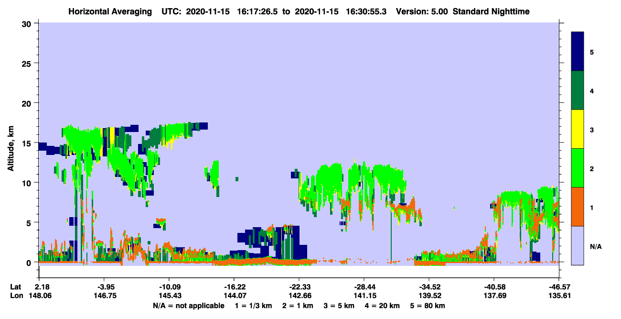This screenshot has height=319, width=621.
Task: Click the colorbar label 5
Action: pyautogui.click(x=592, y=52)
